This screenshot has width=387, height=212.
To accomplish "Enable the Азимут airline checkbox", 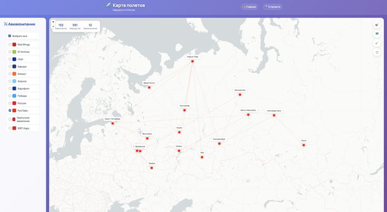I will [x=10, y=74].
